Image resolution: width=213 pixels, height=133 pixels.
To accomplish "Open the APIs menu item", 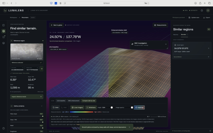I will [185, 11].
